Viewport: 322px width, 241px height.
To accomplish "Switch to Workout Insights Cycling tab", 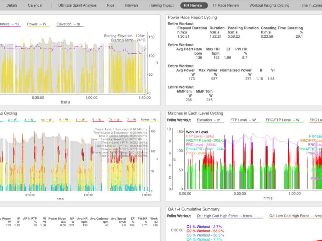I will pos(269,5).
